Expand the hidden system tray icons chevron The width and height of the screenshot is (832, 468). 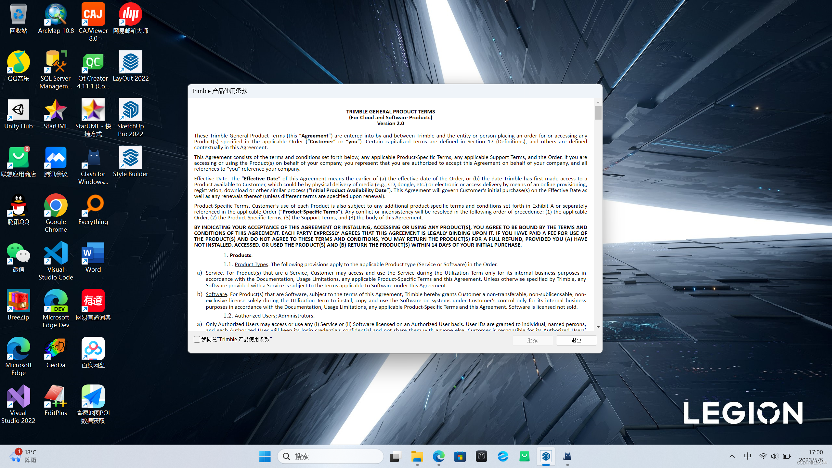click(x=732, y=456)
